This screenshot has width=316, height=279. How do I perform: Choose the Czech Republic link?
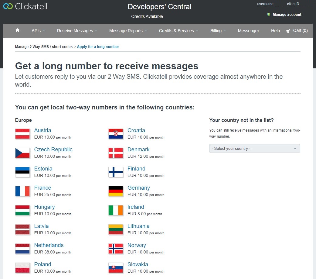(53, 150)
